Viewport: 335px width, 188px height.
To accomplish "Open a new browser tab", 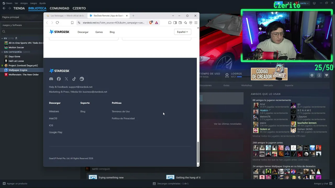I will [x=133, y=16].
